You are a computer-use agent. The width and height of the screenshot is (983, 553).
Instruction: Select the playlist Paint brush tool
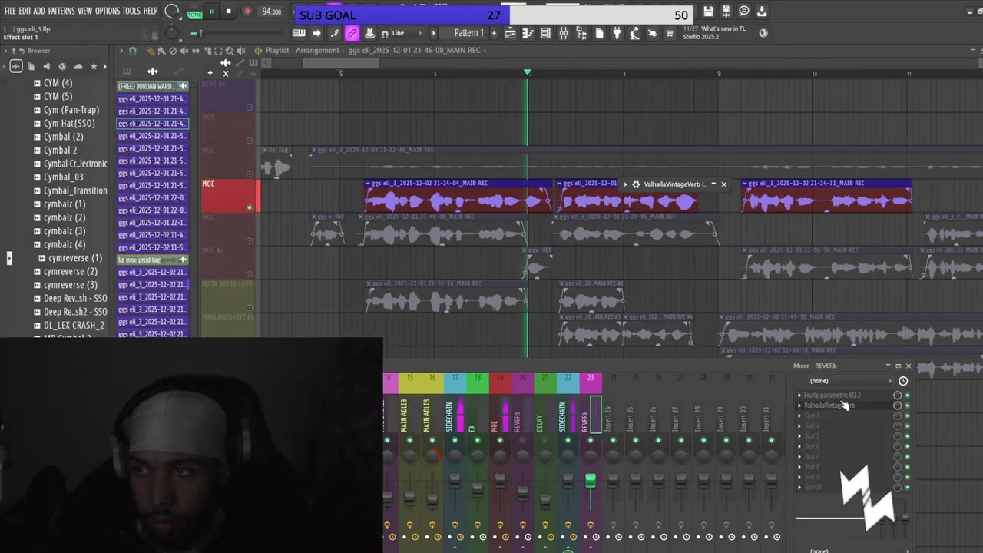160,51
